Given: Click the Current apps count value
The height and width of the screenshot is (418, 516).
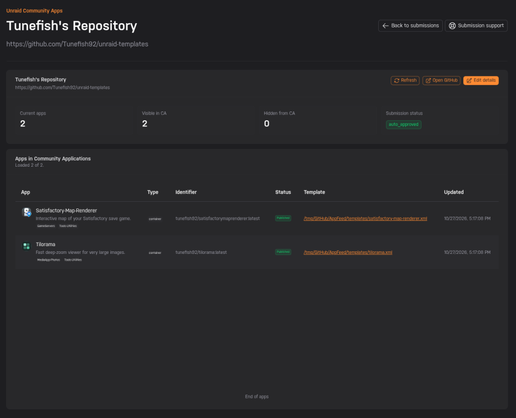Looking at the screenshot, I should (x=23, y=124).
